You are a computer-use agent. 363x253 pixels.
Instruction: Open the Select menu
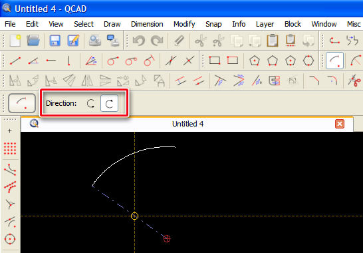point(84,24)
